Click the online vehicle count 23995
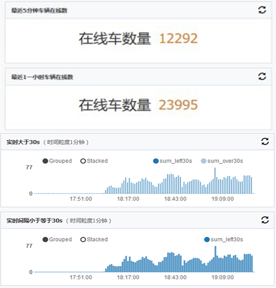This screenshot has width=276, height=288. 178,105
